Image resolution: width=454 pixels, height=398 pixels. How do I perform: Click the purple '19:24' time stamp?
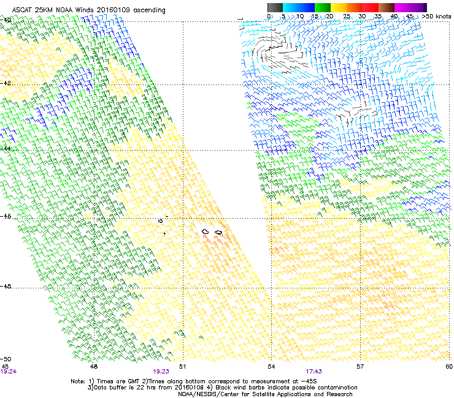(9, 372)
